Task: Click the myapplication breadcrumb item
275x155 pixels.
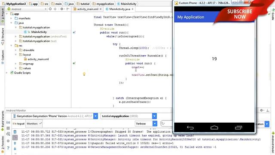Action: click(x=104, y=4)
